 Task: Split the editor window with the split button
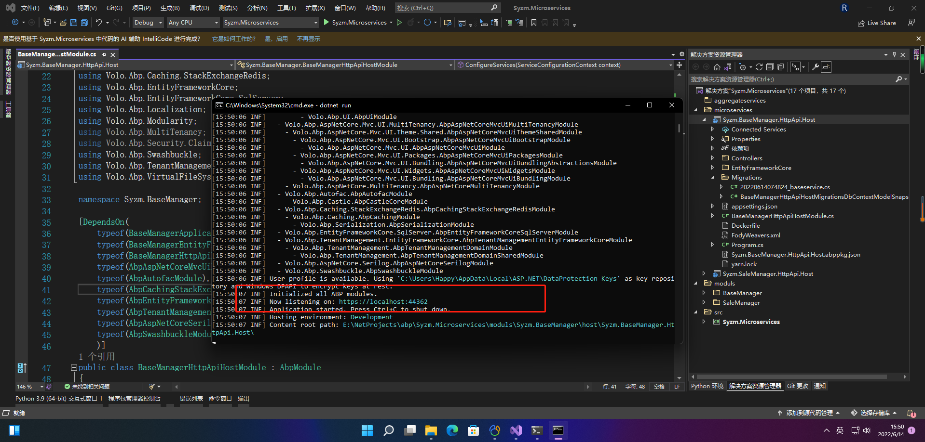(x=679, y=65)
